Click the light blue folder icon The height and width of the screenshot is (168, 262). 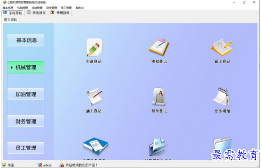click(222, 145)
